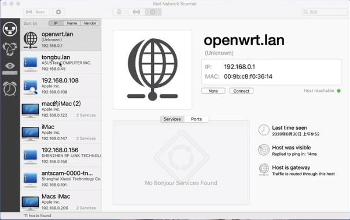350x220 pixels.
Task: Select 192.168.0.108 Apple host row
Action: coord(61,86)
